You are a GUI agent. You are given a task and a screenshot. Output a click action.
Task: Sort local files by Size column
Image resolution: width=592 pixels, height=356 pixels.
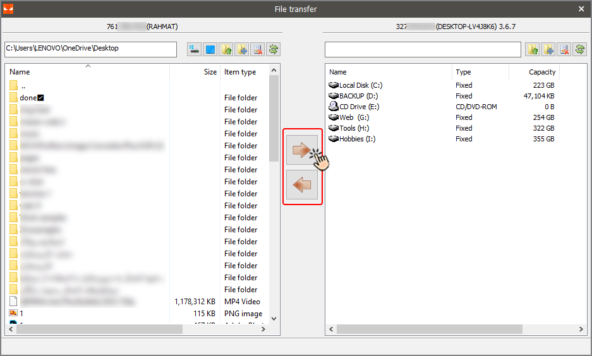click(210, 72)
